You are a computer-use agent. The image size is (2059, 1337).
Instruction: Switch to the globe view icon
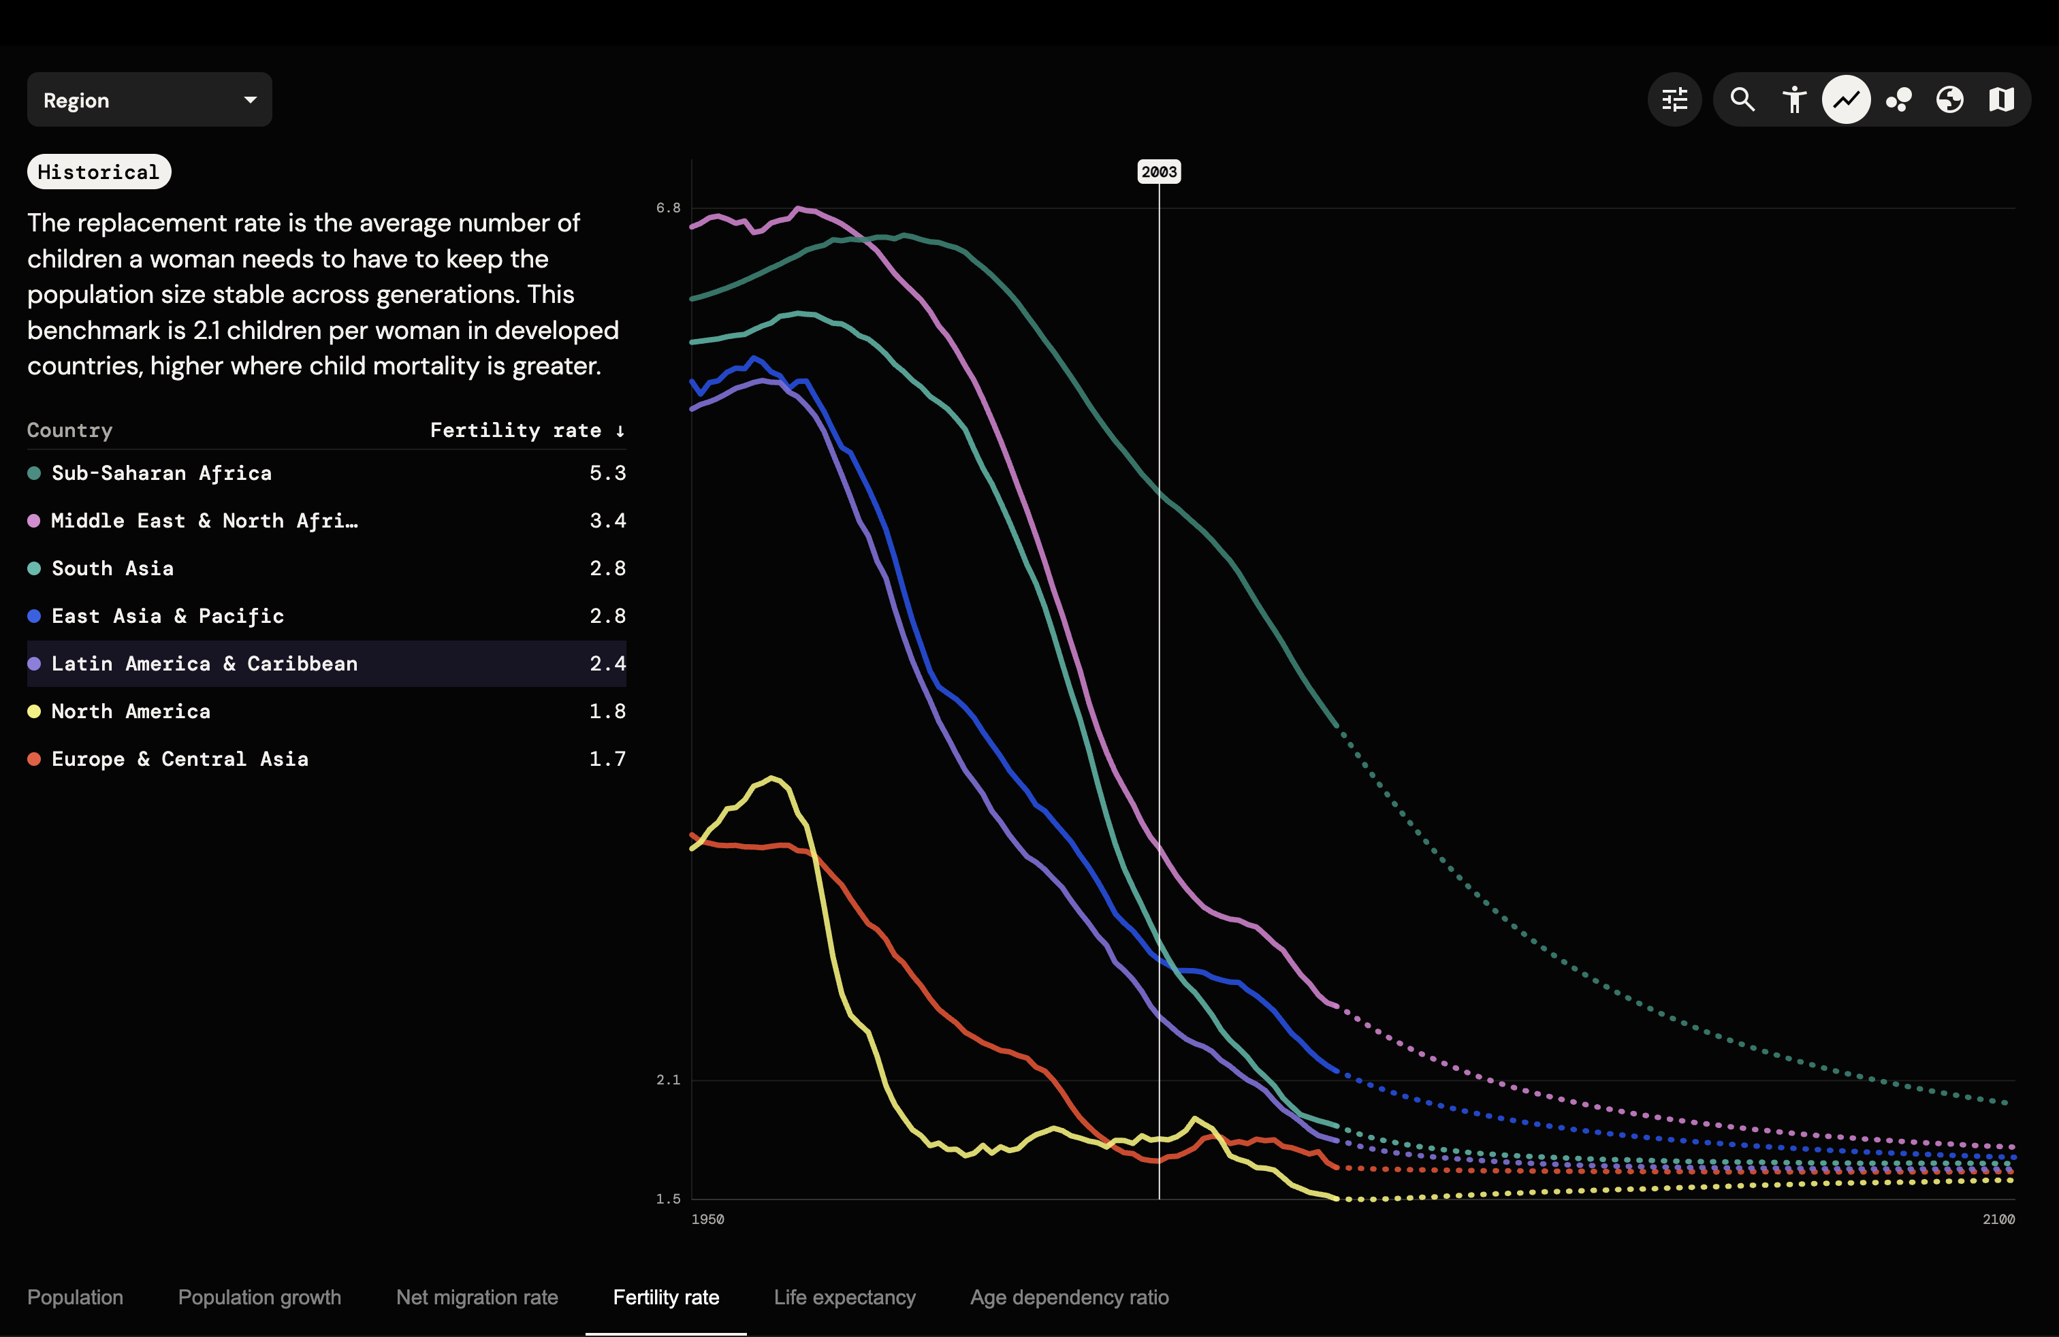[1950, 100]
